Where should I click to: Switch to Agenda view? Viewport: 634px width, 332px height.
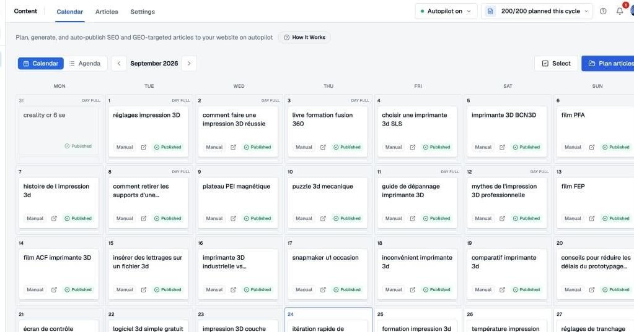coord(85,63)
